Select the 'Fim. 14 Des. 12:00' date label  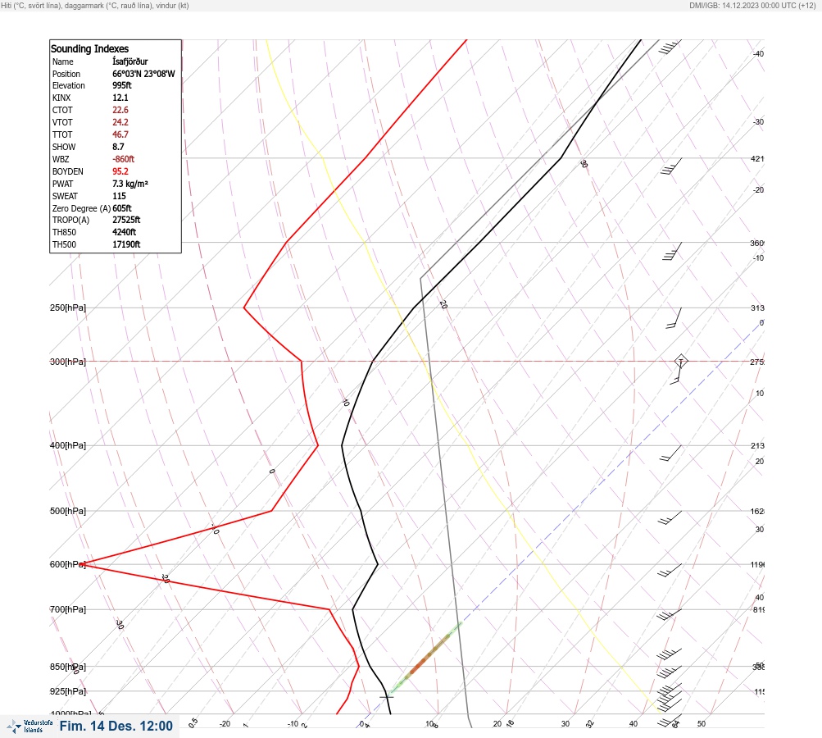(x=116, y=726)
